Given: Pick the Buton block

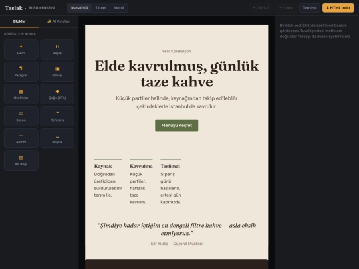Looking at the screenshot, I should pyautogui.click(x=21, y=116).
